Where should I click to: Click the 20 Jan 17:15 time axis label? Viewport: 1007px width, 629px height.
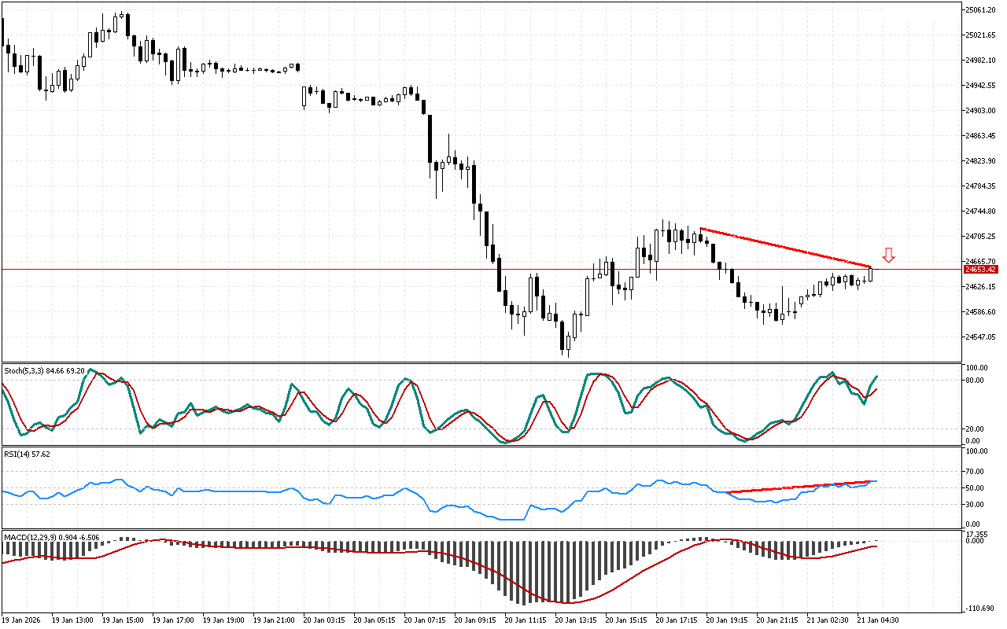(677, 620)
